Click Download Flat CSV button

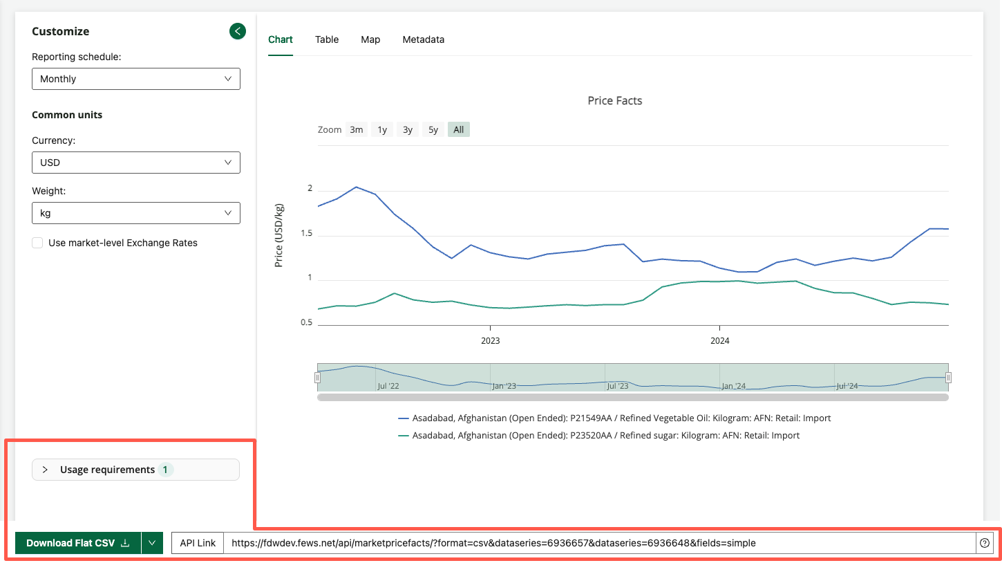77,543
